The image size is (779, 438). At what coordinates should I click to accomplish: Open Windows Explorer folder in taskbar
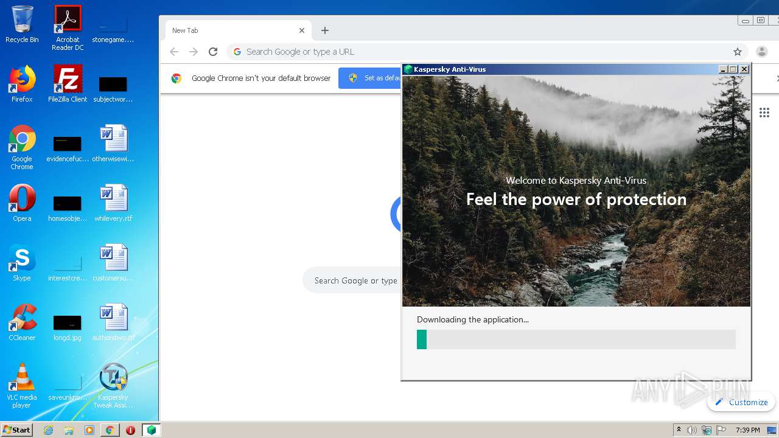point(69,430)
